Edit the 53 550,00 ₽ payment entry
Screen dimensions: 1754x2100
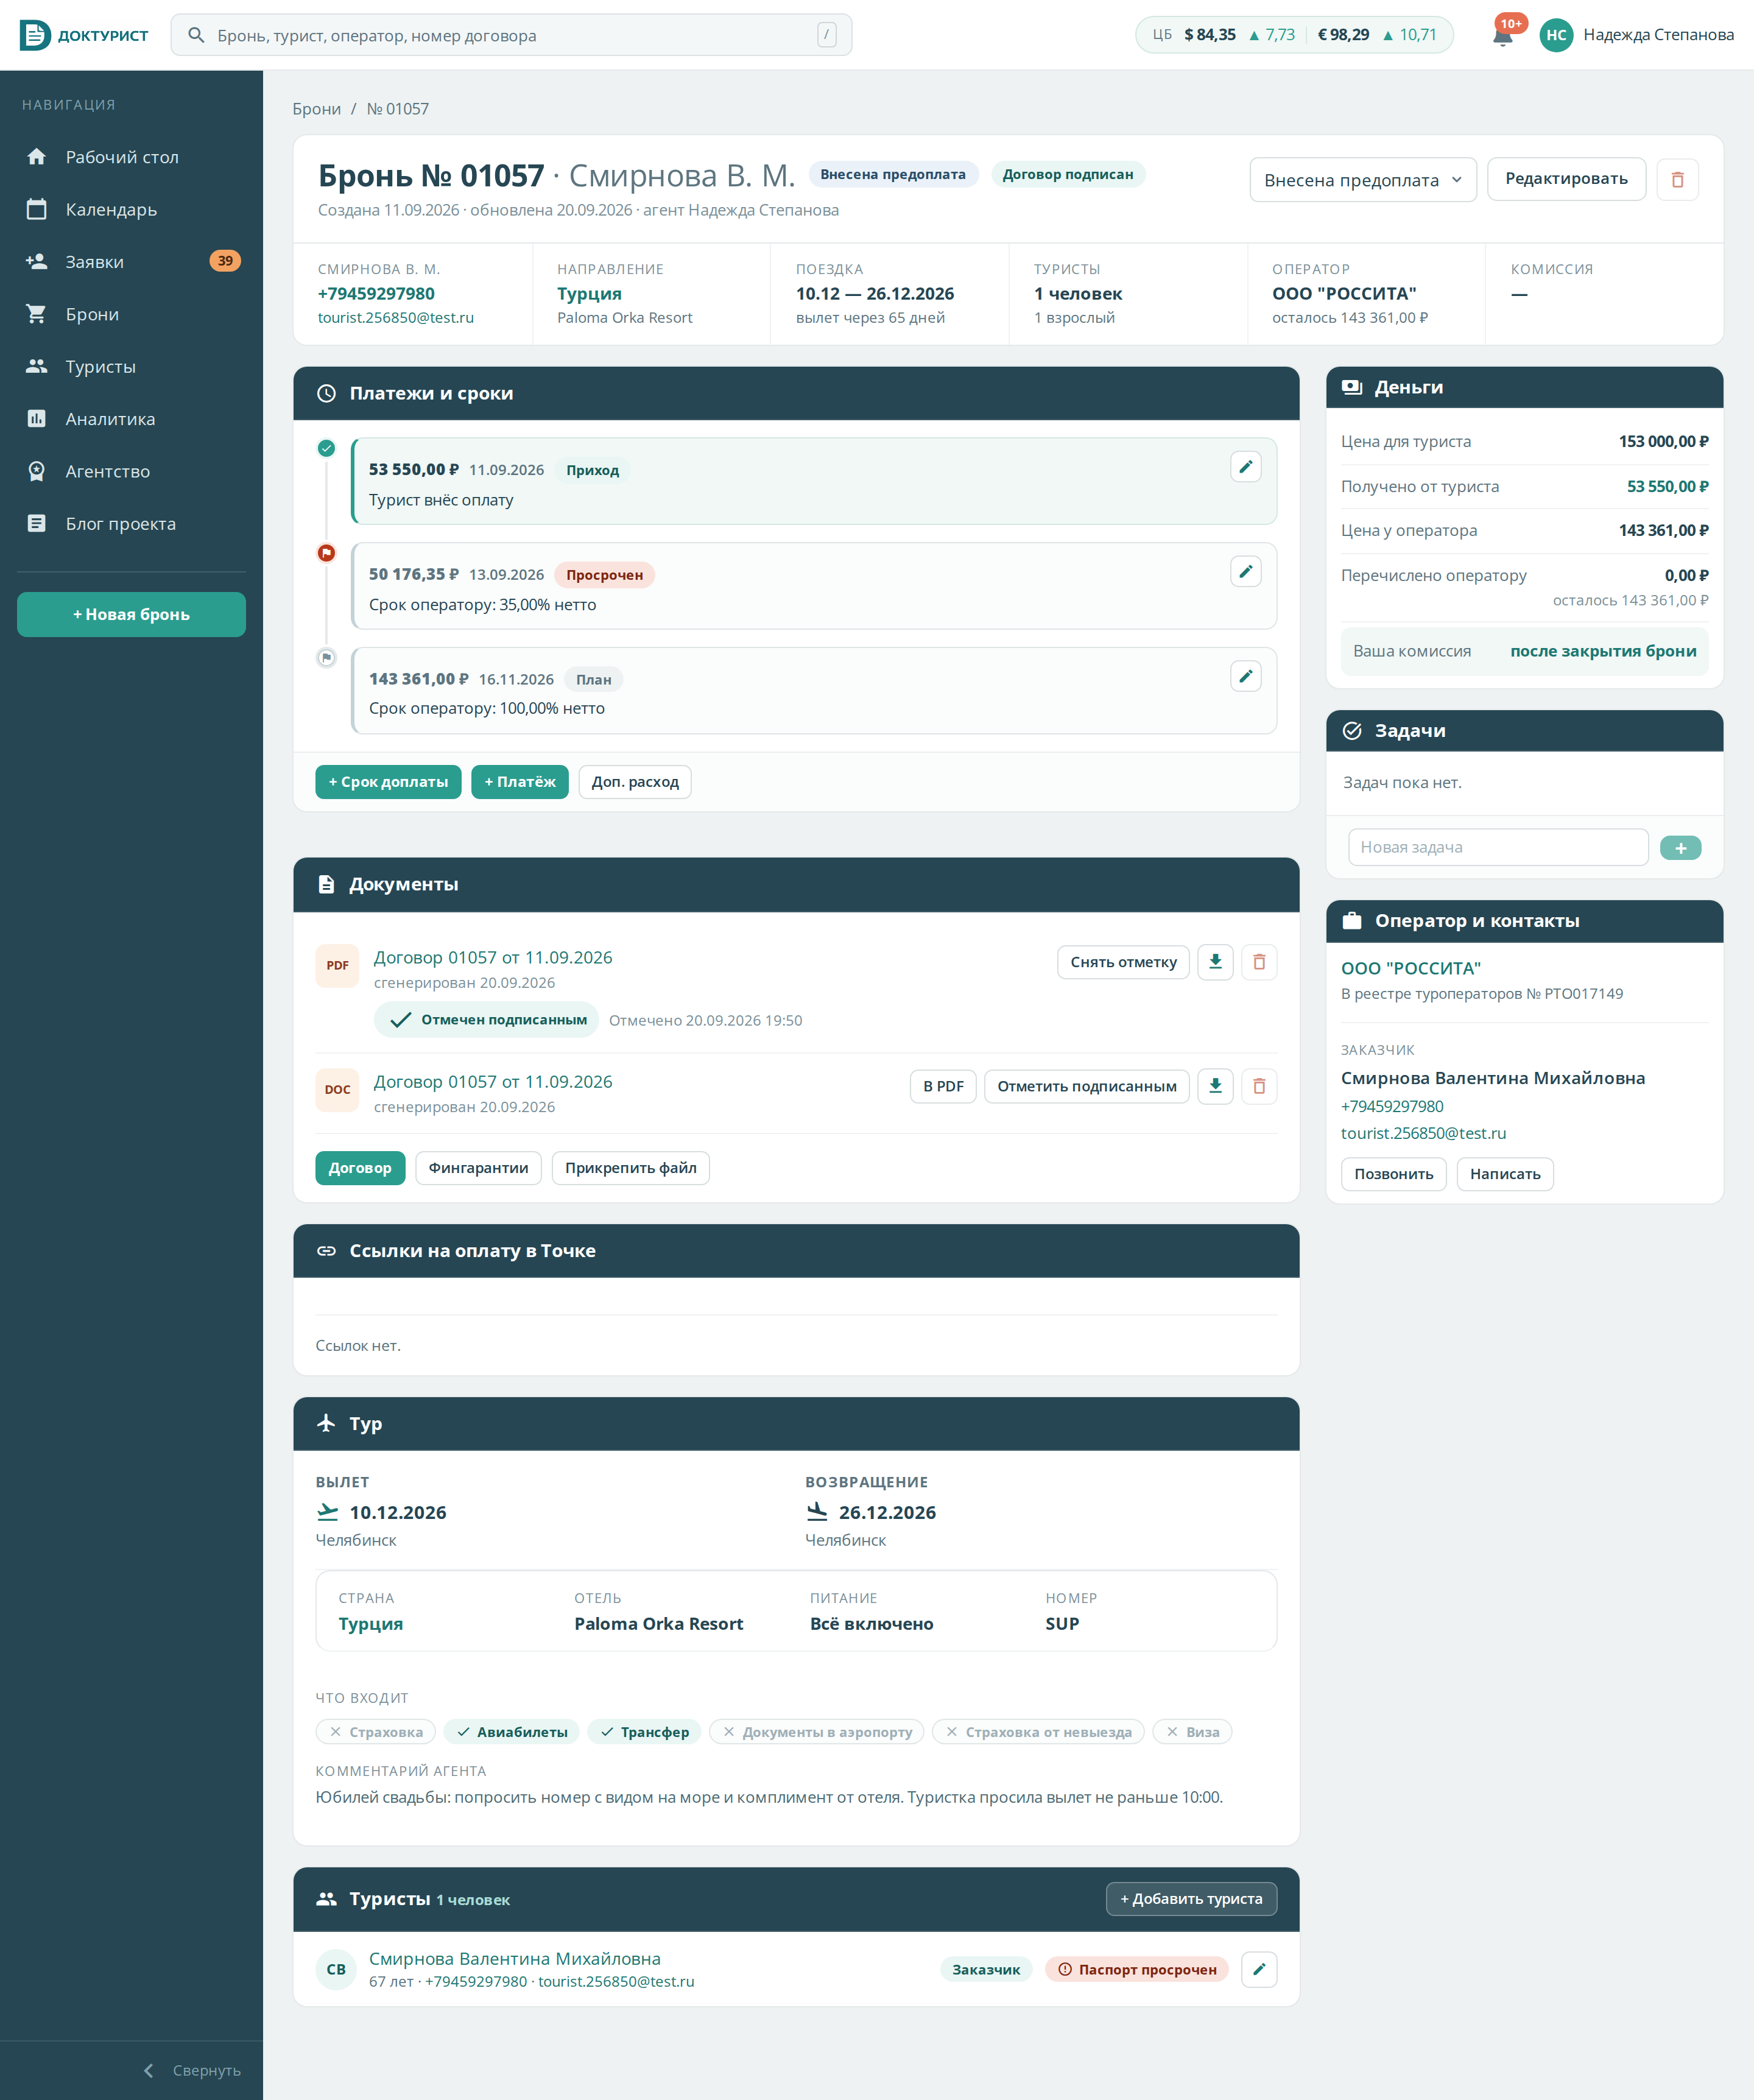pyautogui.click(x=1245, y=467)
